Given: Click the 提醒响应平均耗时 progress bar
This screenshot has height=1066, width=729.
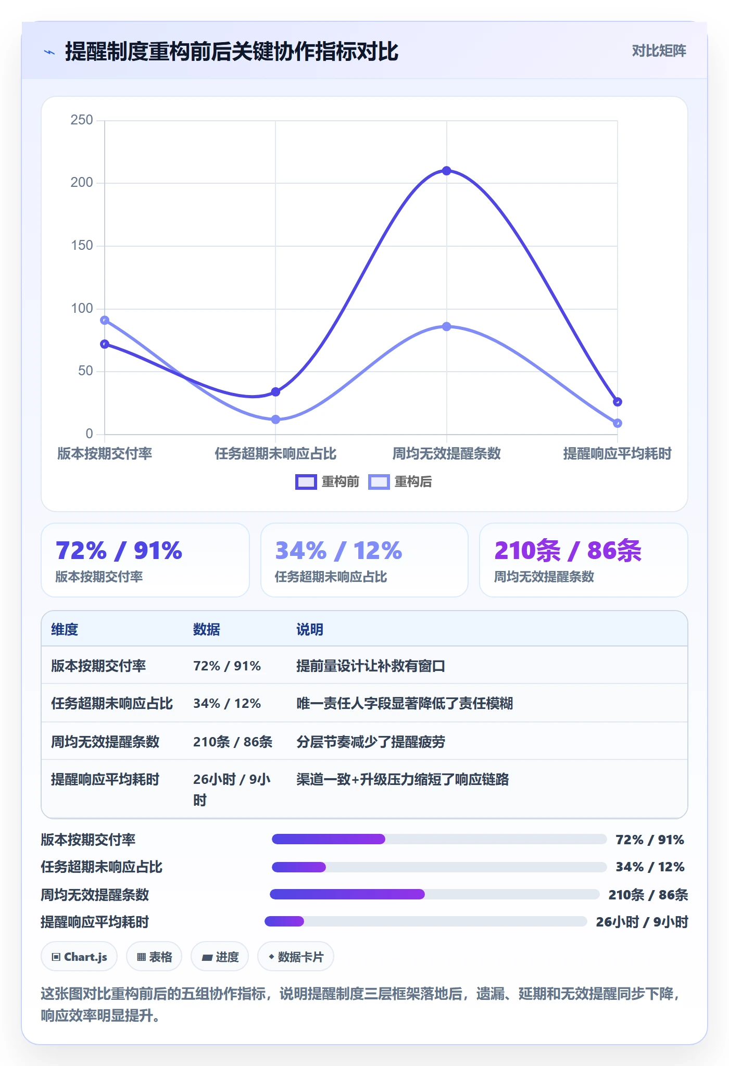Looking at the screenshot, I should [x=425, y=921].
